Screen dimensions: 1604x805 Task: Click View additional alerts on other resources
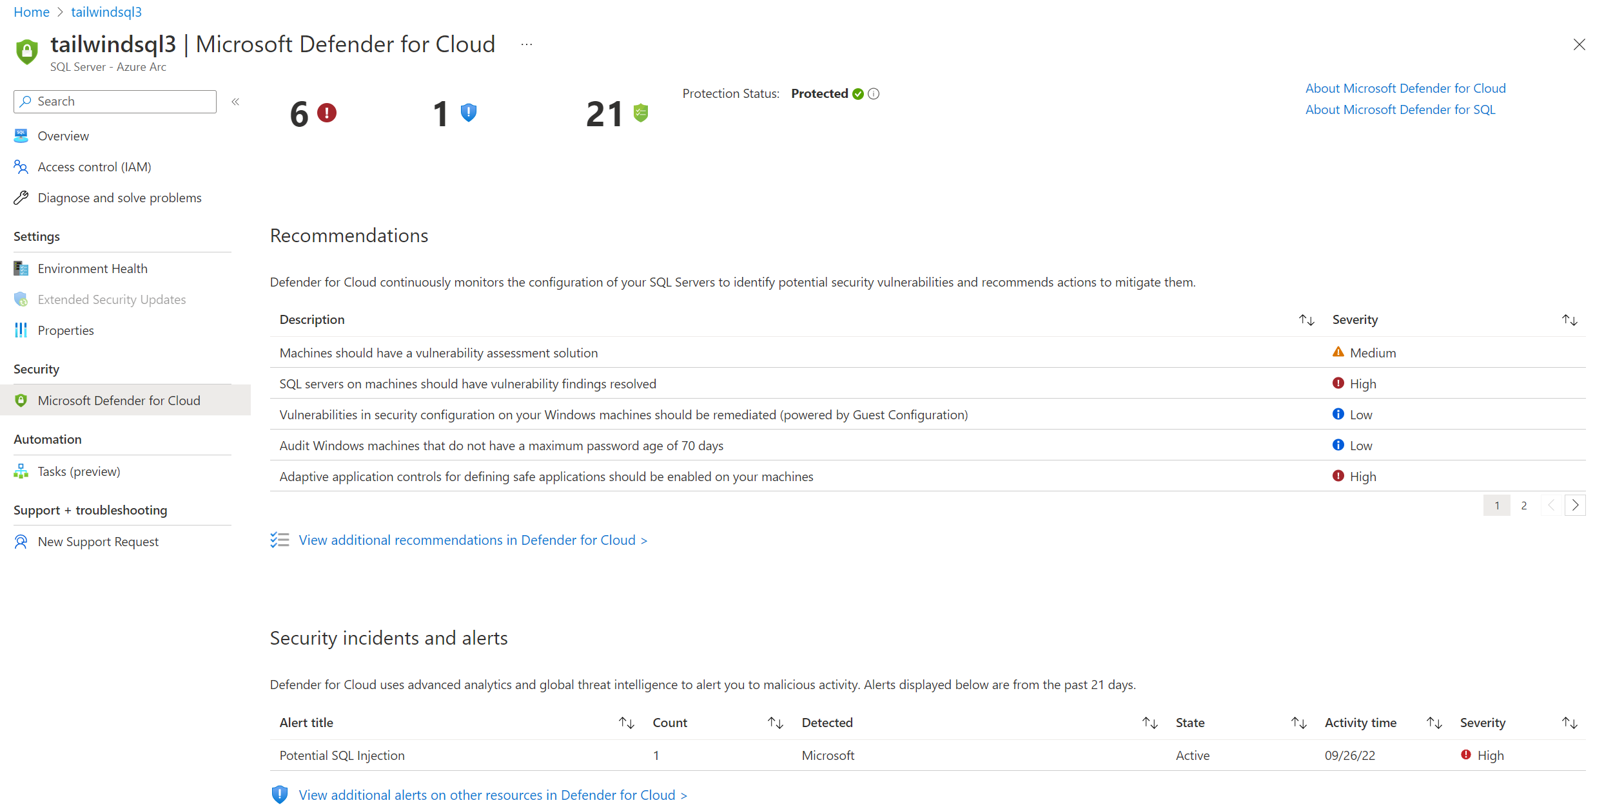[493, 795]
